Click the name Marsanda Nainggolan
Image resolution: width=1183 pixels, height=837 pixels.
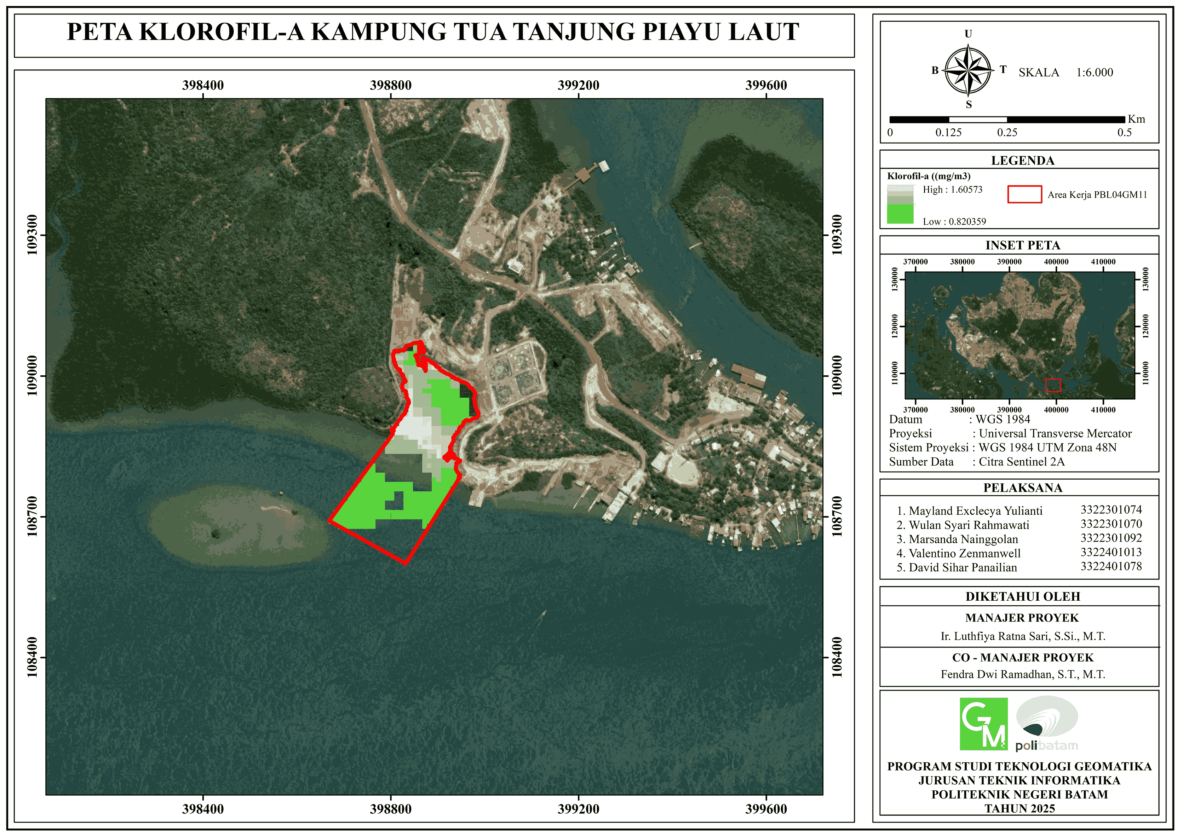(x=963, y=539)
